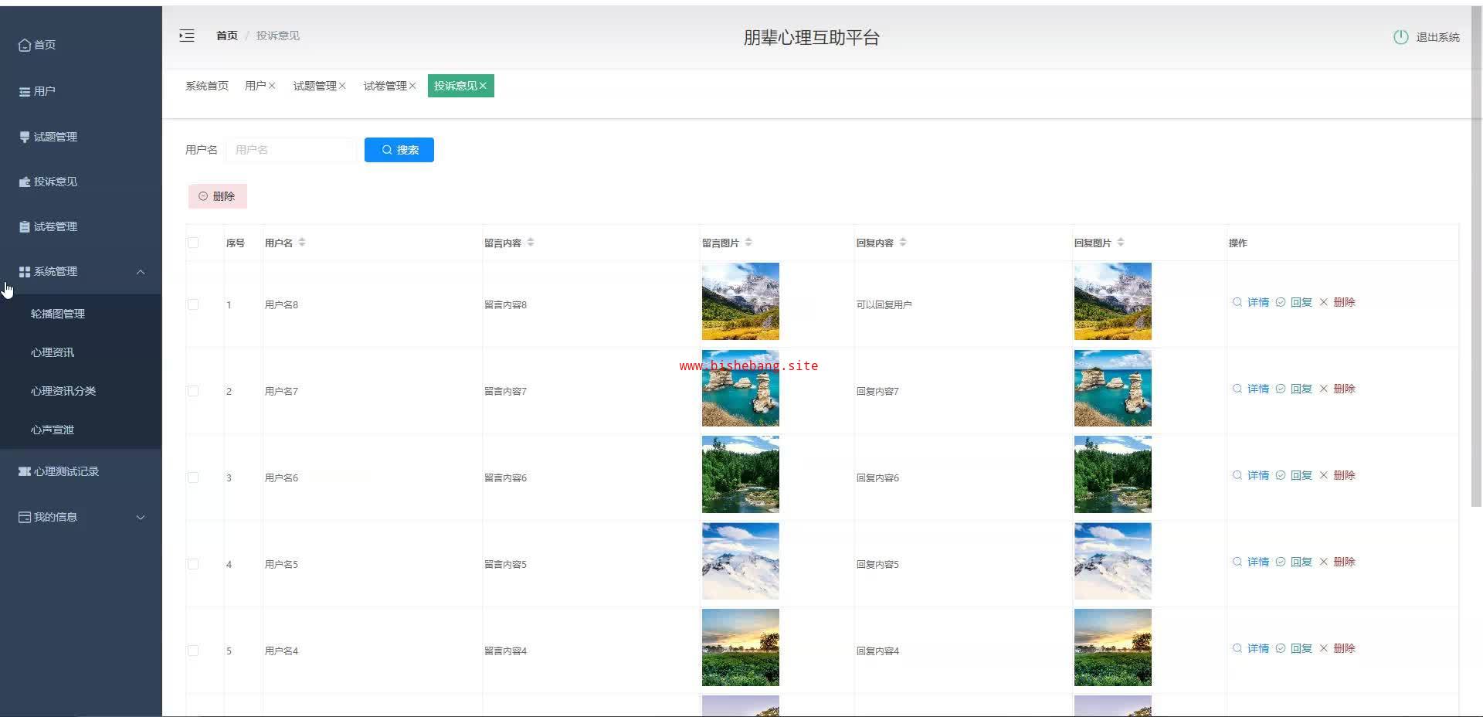Screen dimensions: 1483x717
Task: Check the row checkbox for 用户名8
Action: pos(193,304)
